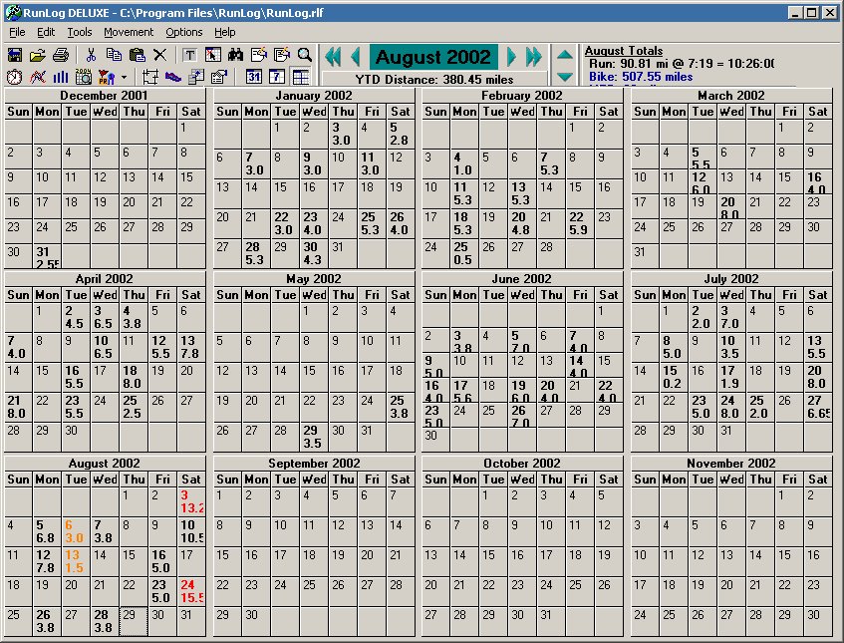
Task: Go to next month with right arrow
Action: tap(511, 57)
